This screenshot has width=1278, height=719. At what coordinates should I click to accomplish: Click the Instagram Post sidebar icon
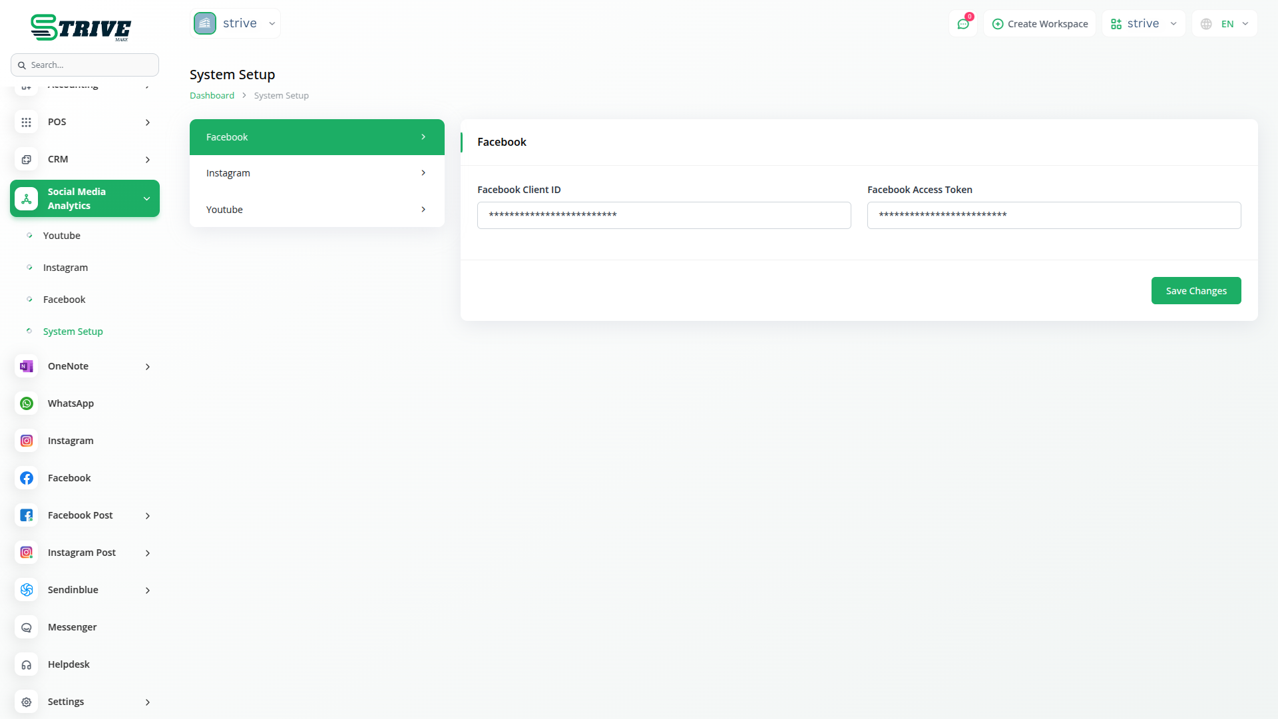[27, 553]
